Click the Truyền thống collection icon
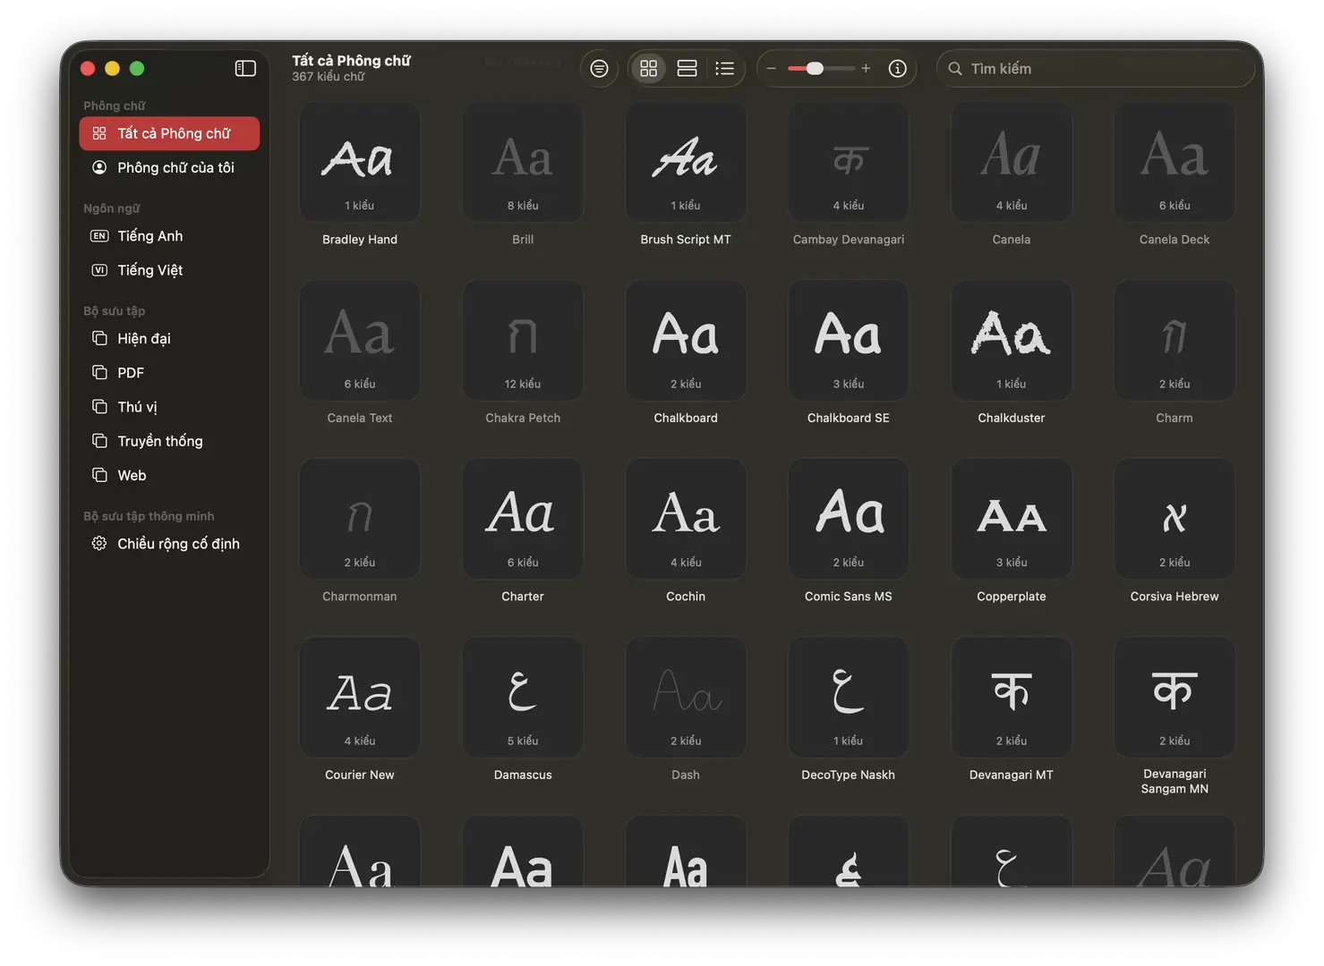 click(x=99, y=440)
